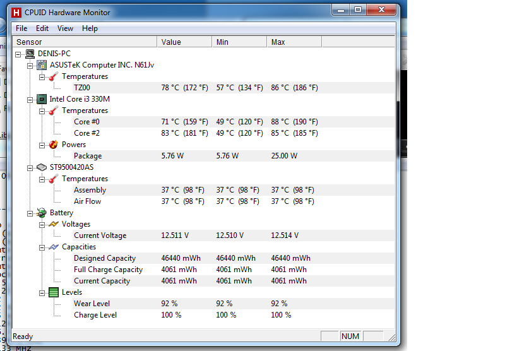Collapse Temperatures under Intel Core i3

point(42,111)
